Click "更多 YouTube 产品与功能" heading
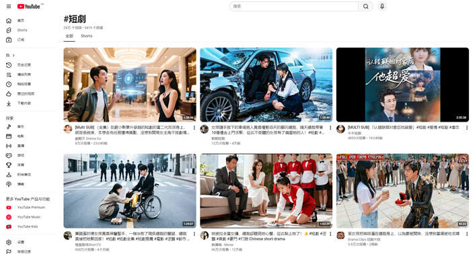The height and width of the screenshot is (254, 471). 28,199
